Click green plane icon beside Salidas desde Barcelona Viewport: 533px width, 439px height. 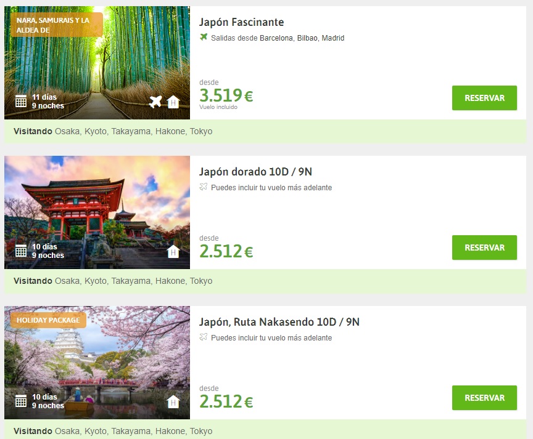(204, 37)
